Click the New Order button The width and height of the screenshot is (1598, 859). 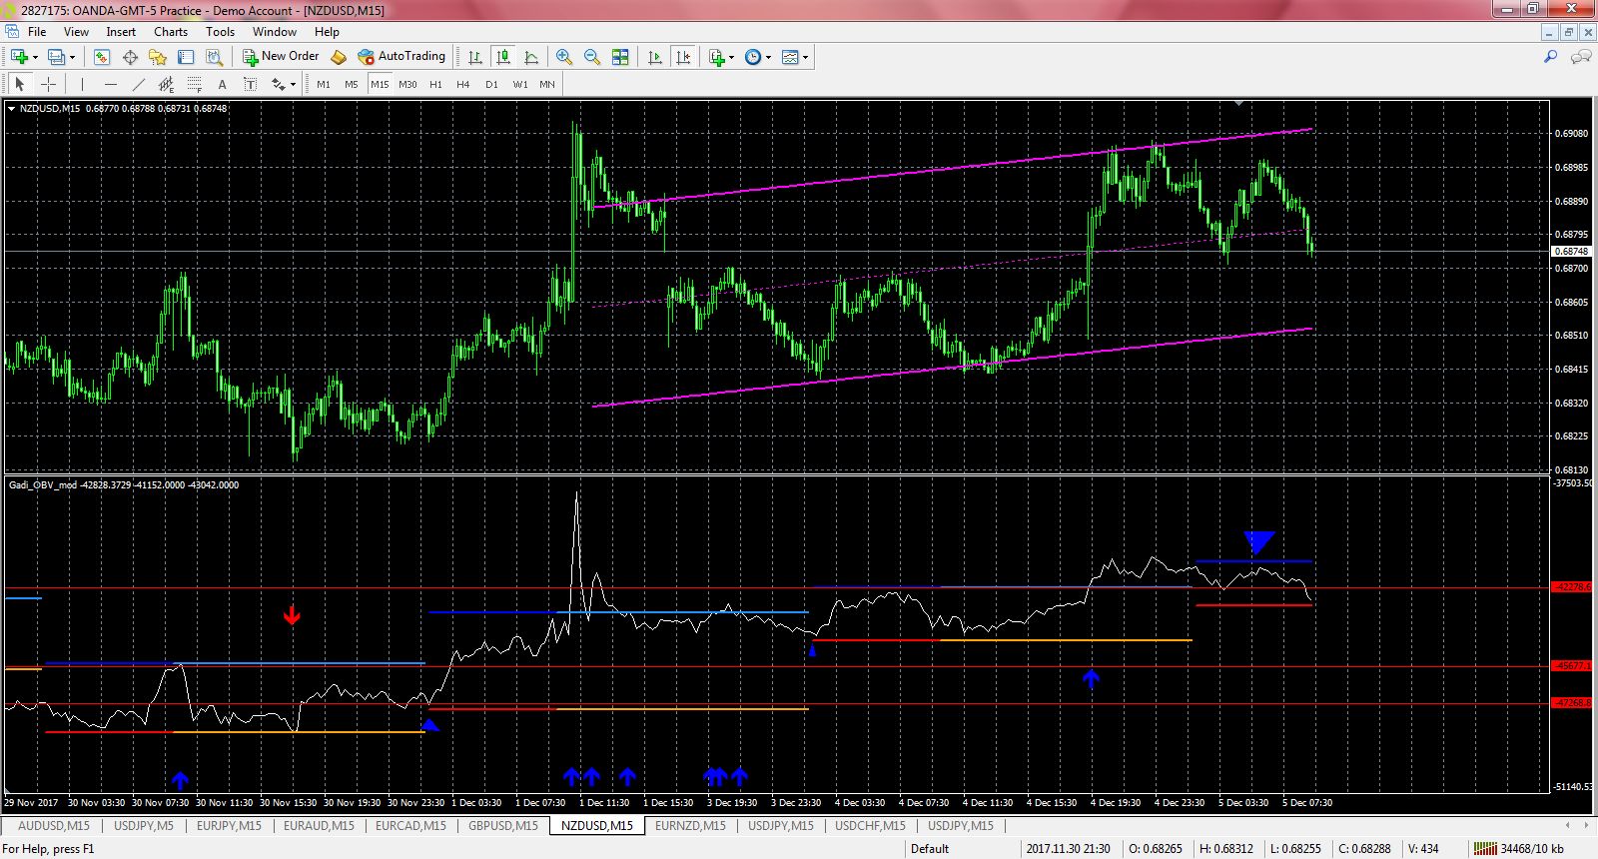click(281, 57)
